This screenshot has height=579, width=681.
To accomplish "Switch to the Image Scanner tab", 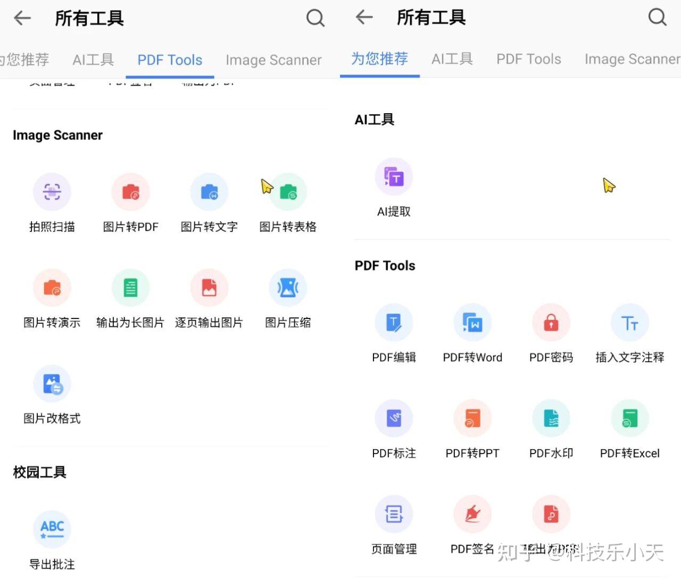I will pyautogui.click(x=273, y=60).
